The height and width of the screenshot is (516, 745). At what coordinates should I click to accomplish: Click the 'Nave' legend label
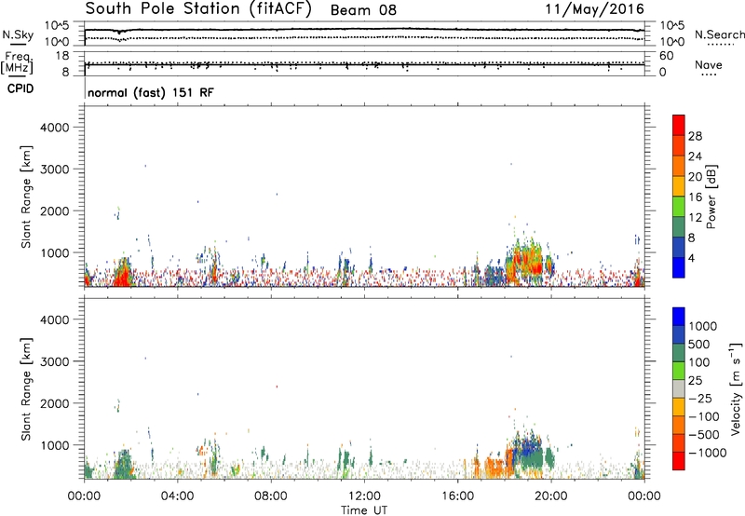[709, 64]
